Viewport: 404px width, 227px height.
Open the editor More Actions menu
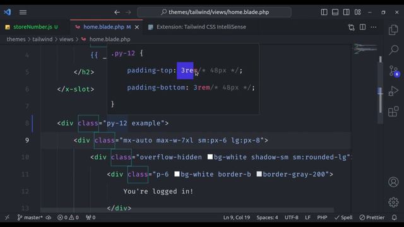point(374,27)
